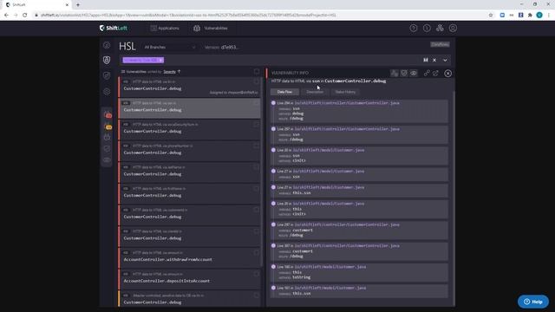Close the Vulnerability Info panel
The image size is (555, 312).
[447, 73]
